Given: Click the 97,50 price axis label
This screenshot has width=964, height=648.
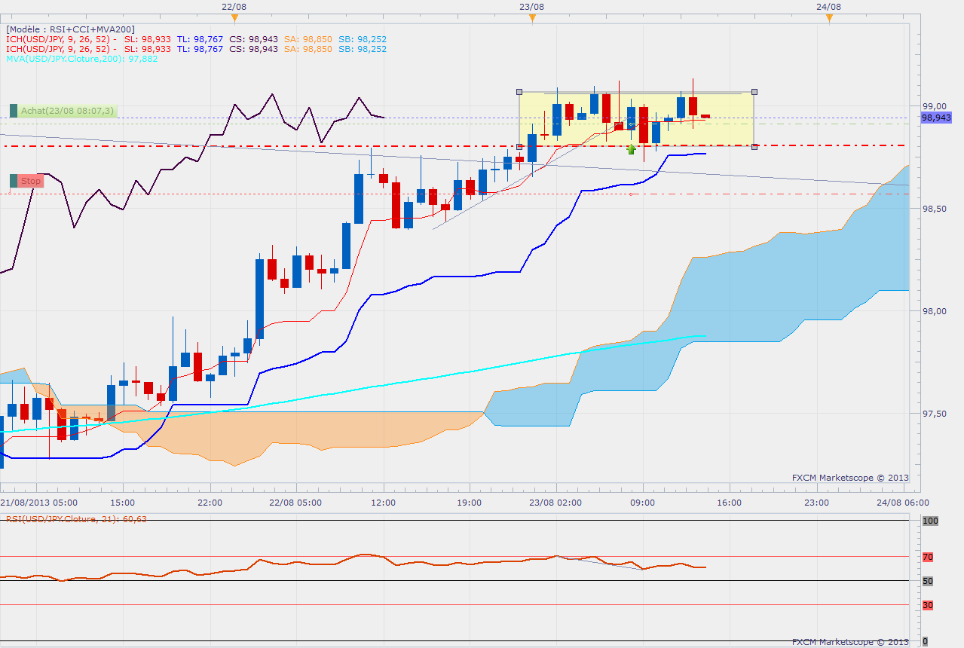Looking at the screenshot, I should 933,414.
